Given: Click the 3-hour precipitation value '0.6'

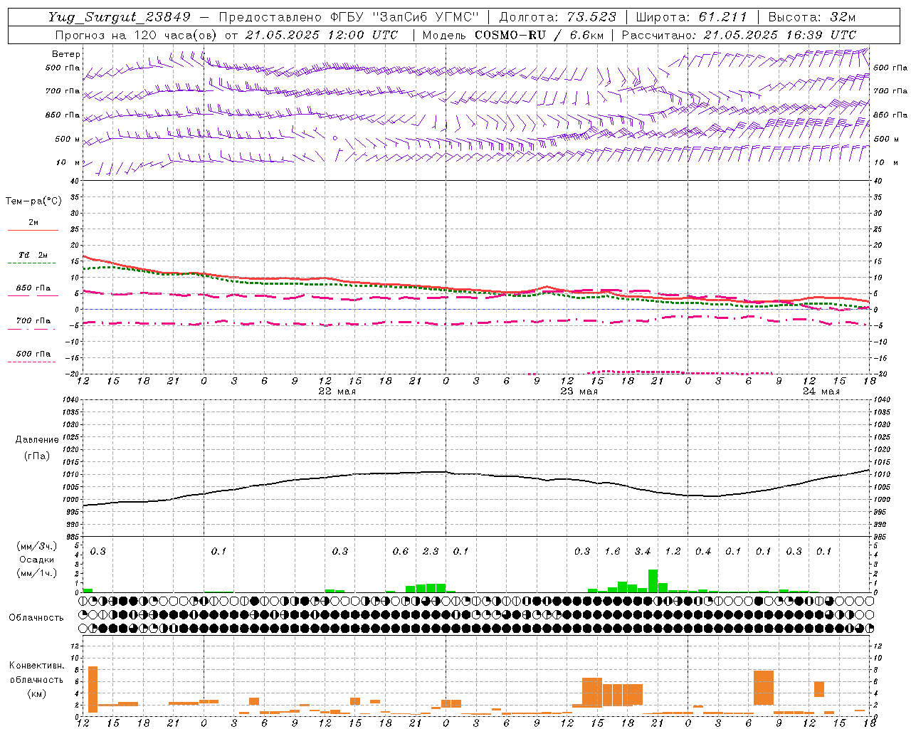Looking at the screenshot, I should tap(401, 552).
